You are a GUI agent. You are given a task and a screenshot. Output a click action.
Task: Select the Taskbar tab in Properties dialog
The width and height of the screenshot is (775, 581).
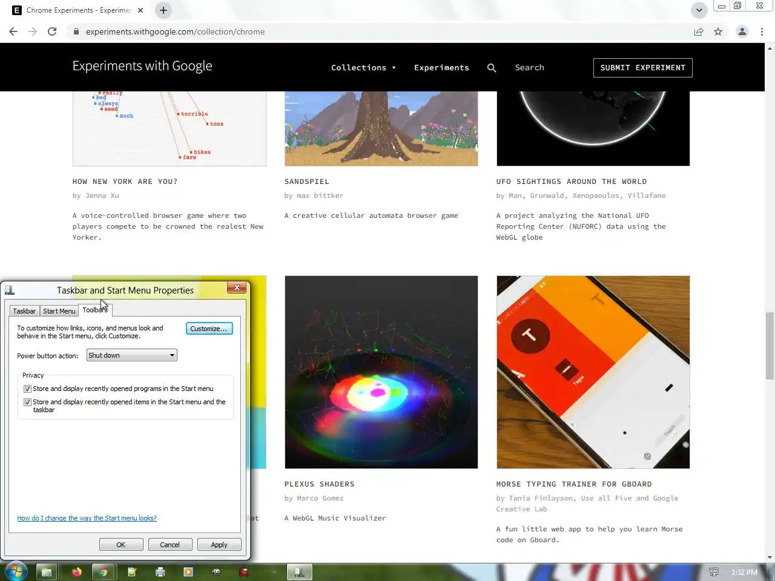[x=24, y=311]
